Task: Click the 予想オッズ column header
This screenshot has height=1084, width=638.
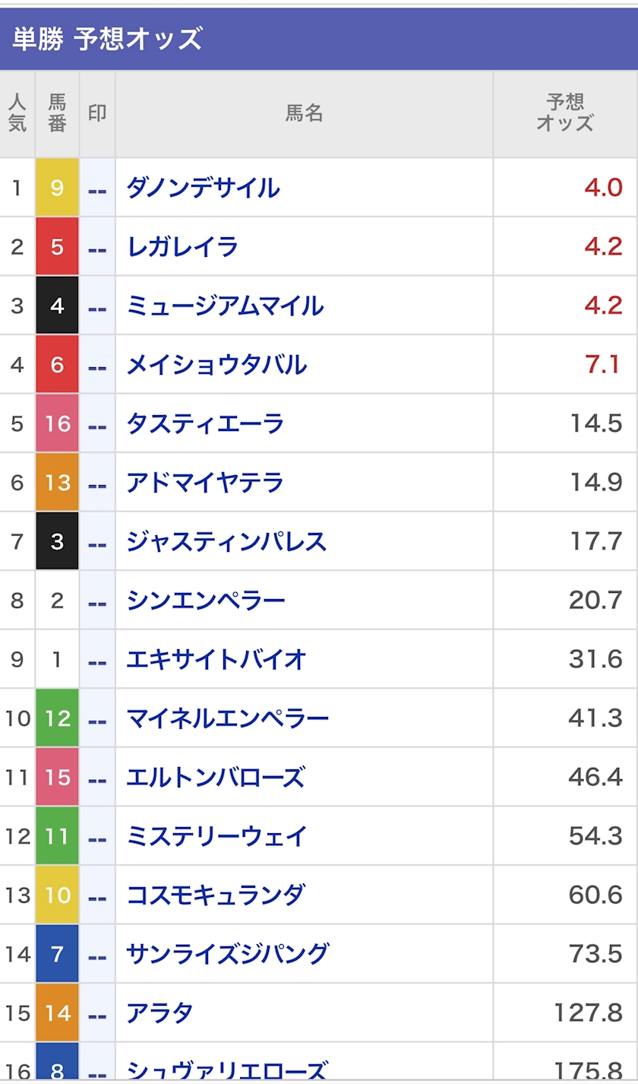Action: tap(564, 113)
